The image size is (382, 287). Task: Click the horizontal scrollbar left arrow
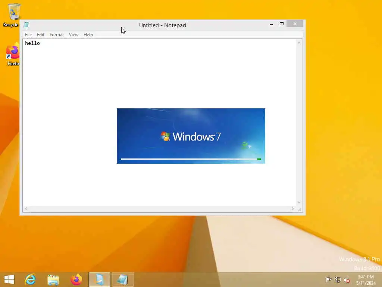tap(26, 209)
